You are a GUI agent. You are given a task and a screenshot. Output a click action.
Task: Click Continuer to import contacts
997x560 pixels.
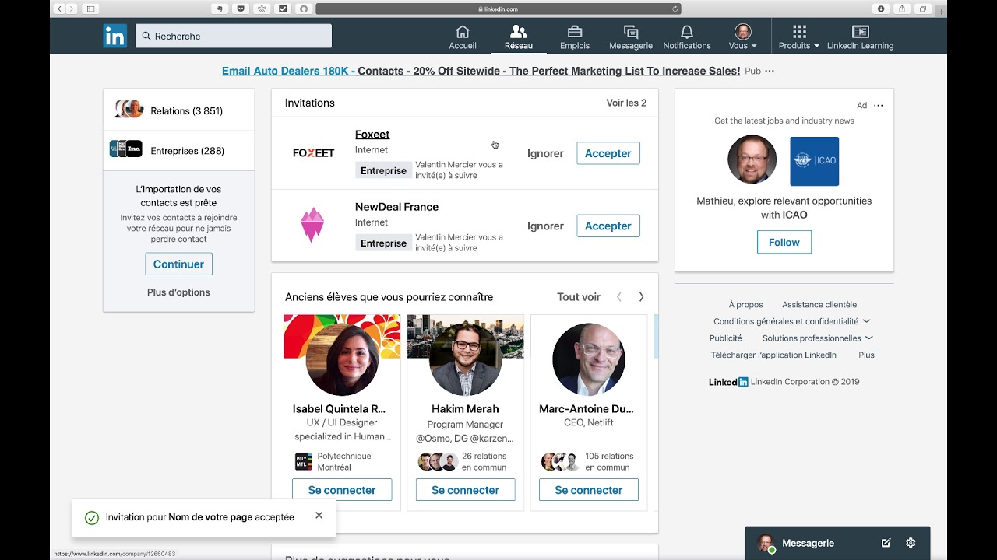178,264
